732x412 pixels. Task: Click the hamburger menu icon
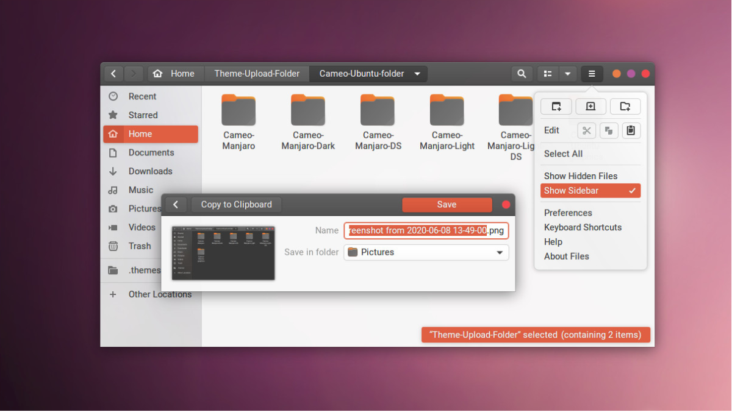pyautogui.click(x=591, y=73)
